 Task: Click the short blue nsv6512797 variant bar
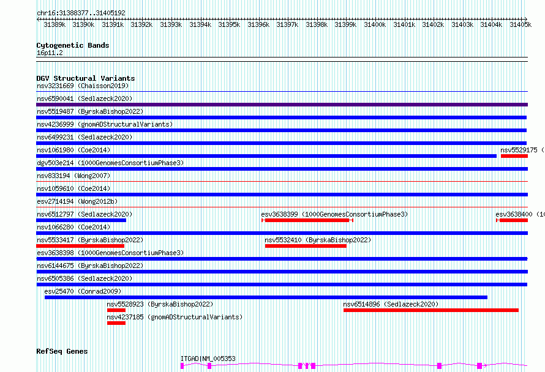click(x=81, y=220)
